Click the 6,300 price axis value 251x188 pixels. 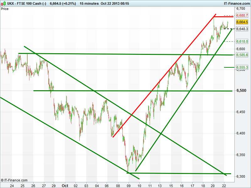[241, 176]
